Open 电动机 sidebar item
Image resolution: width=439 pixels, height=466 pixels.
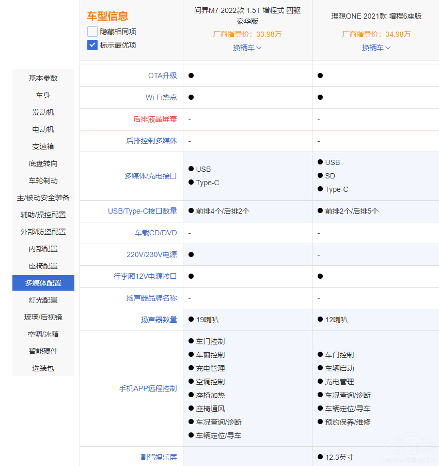pyautogui.click(x=43, y=129)
